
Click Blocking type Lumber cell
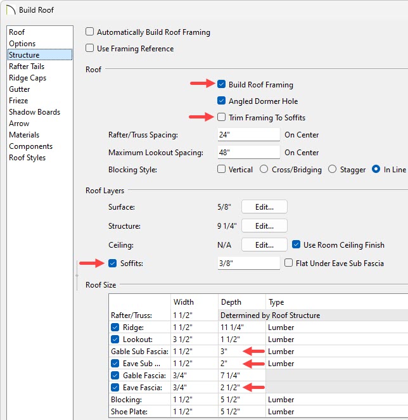pos(337,400)
